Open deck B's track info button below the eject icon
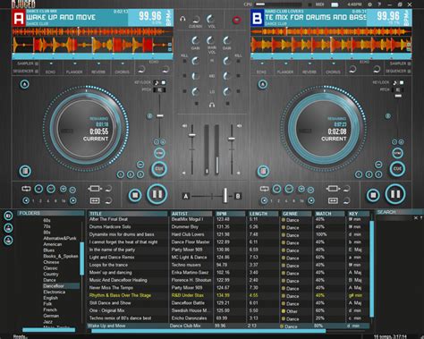Image resolution: width=424 pixels, height=339 pixels. 263,171
